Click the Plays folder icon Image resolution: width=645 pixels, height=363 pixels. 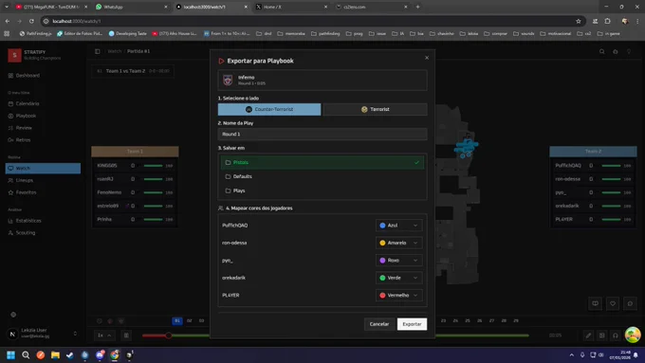coord(228,191)
